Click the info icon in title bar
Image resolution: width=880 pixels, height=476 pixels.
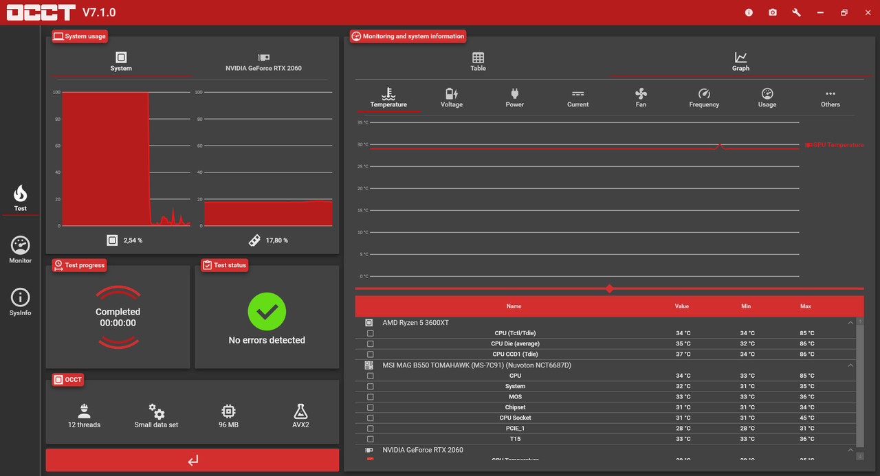(x=749, y=12)
